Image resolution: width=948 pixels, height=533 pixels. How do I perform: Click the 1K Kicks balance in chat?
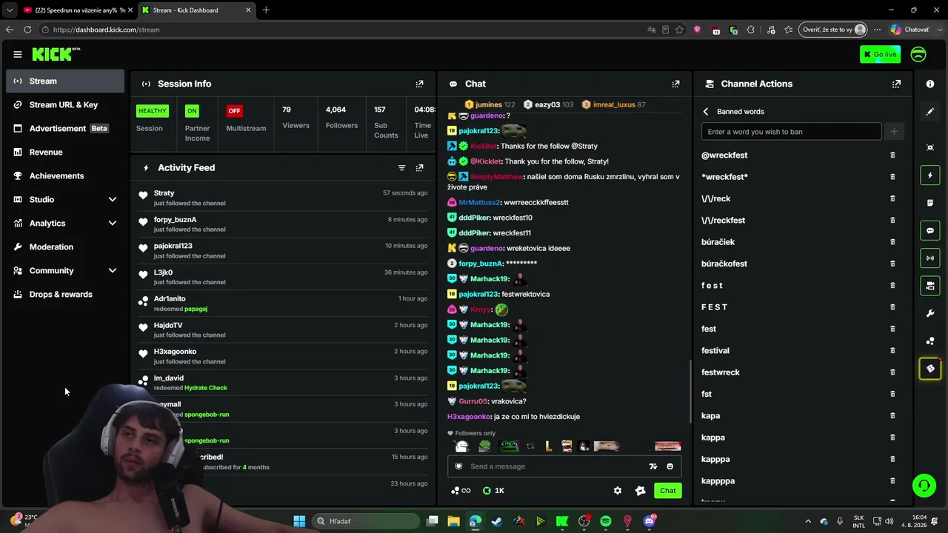(x=493, y=491)
